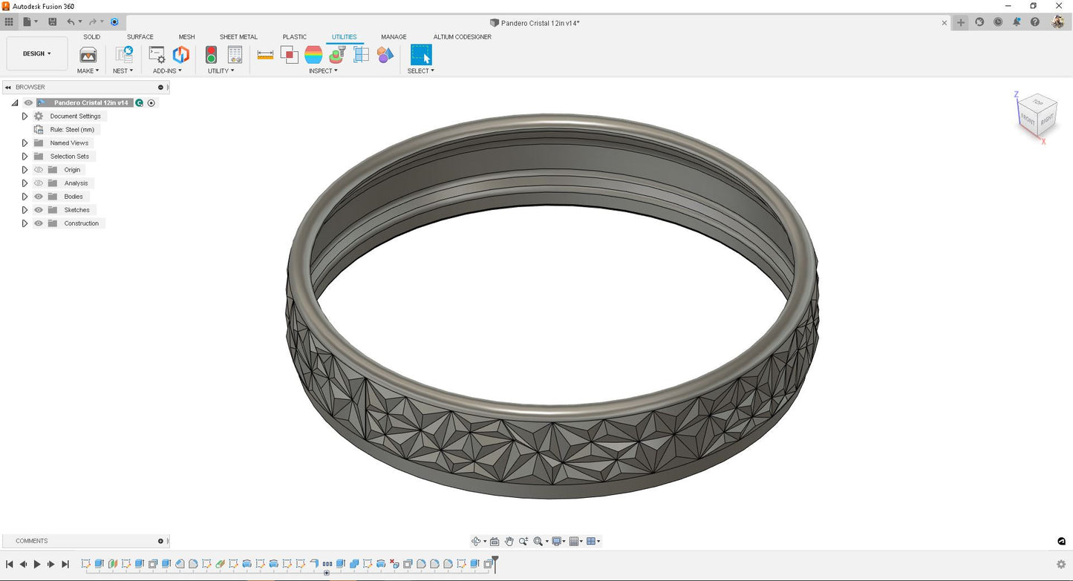Switch to the SHEET METAL tab
1073x581 pixels.
[x=238, y=37]
